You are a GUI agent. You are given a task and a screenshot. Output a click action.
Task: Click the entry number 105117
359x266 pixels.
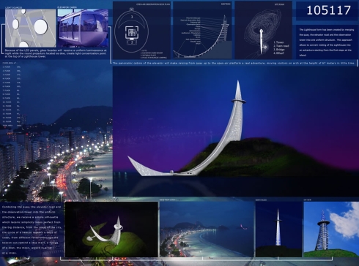click(x=328, y=10)
